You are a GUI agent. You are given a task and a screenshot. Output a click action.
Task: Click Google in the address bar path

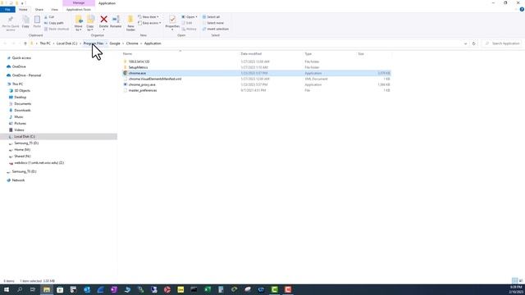(115, 43)
